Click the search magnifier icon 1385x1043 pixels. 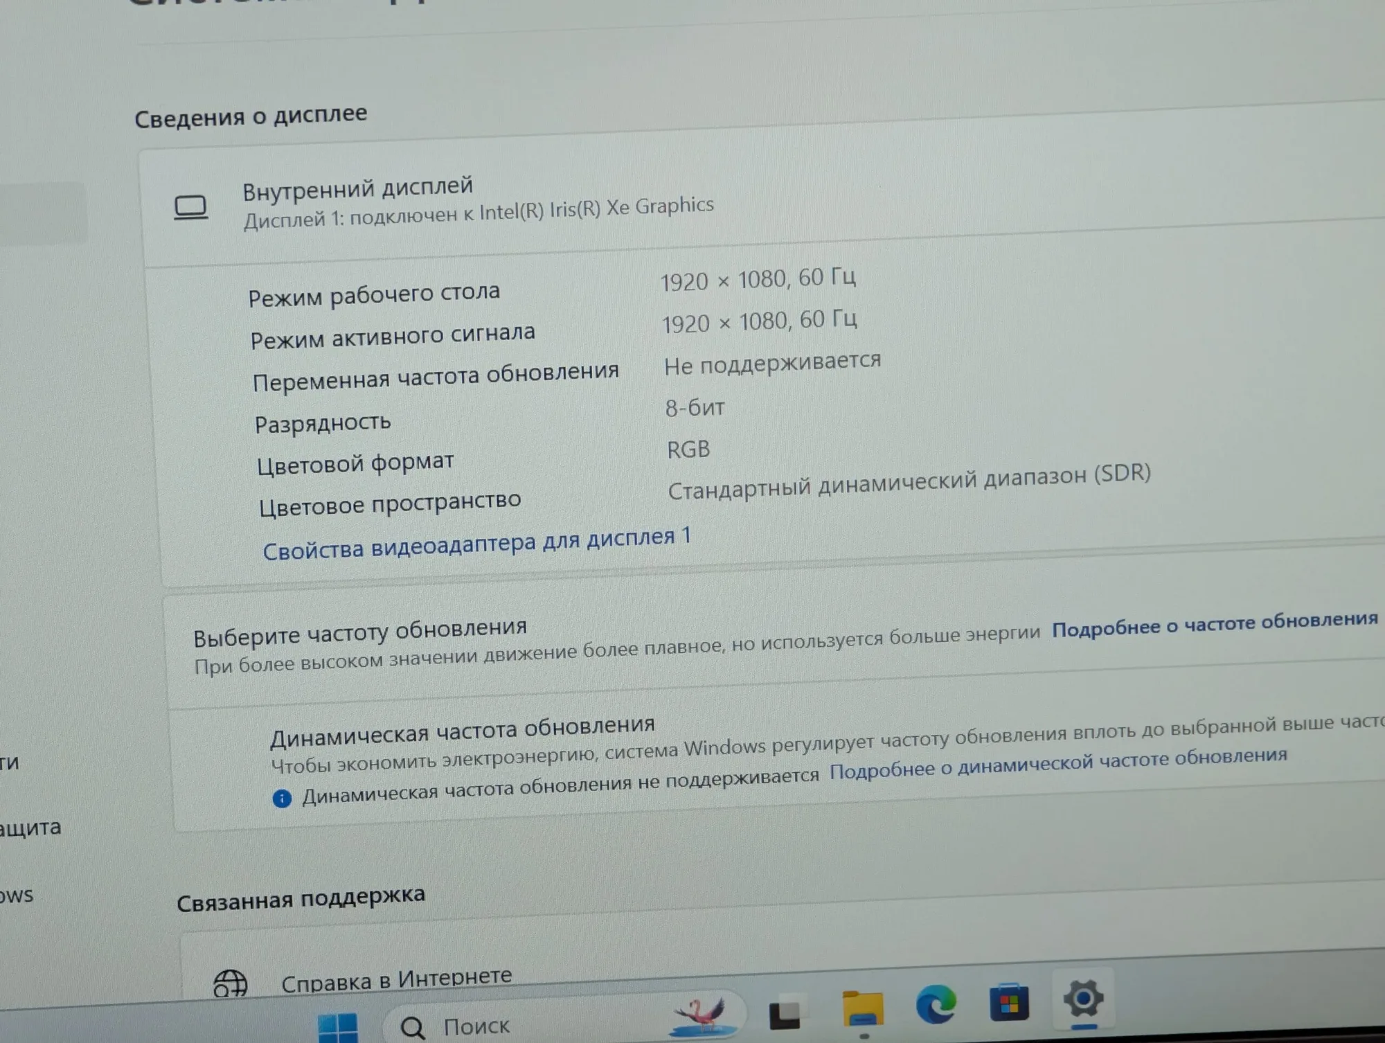[x=413, y=1028]
